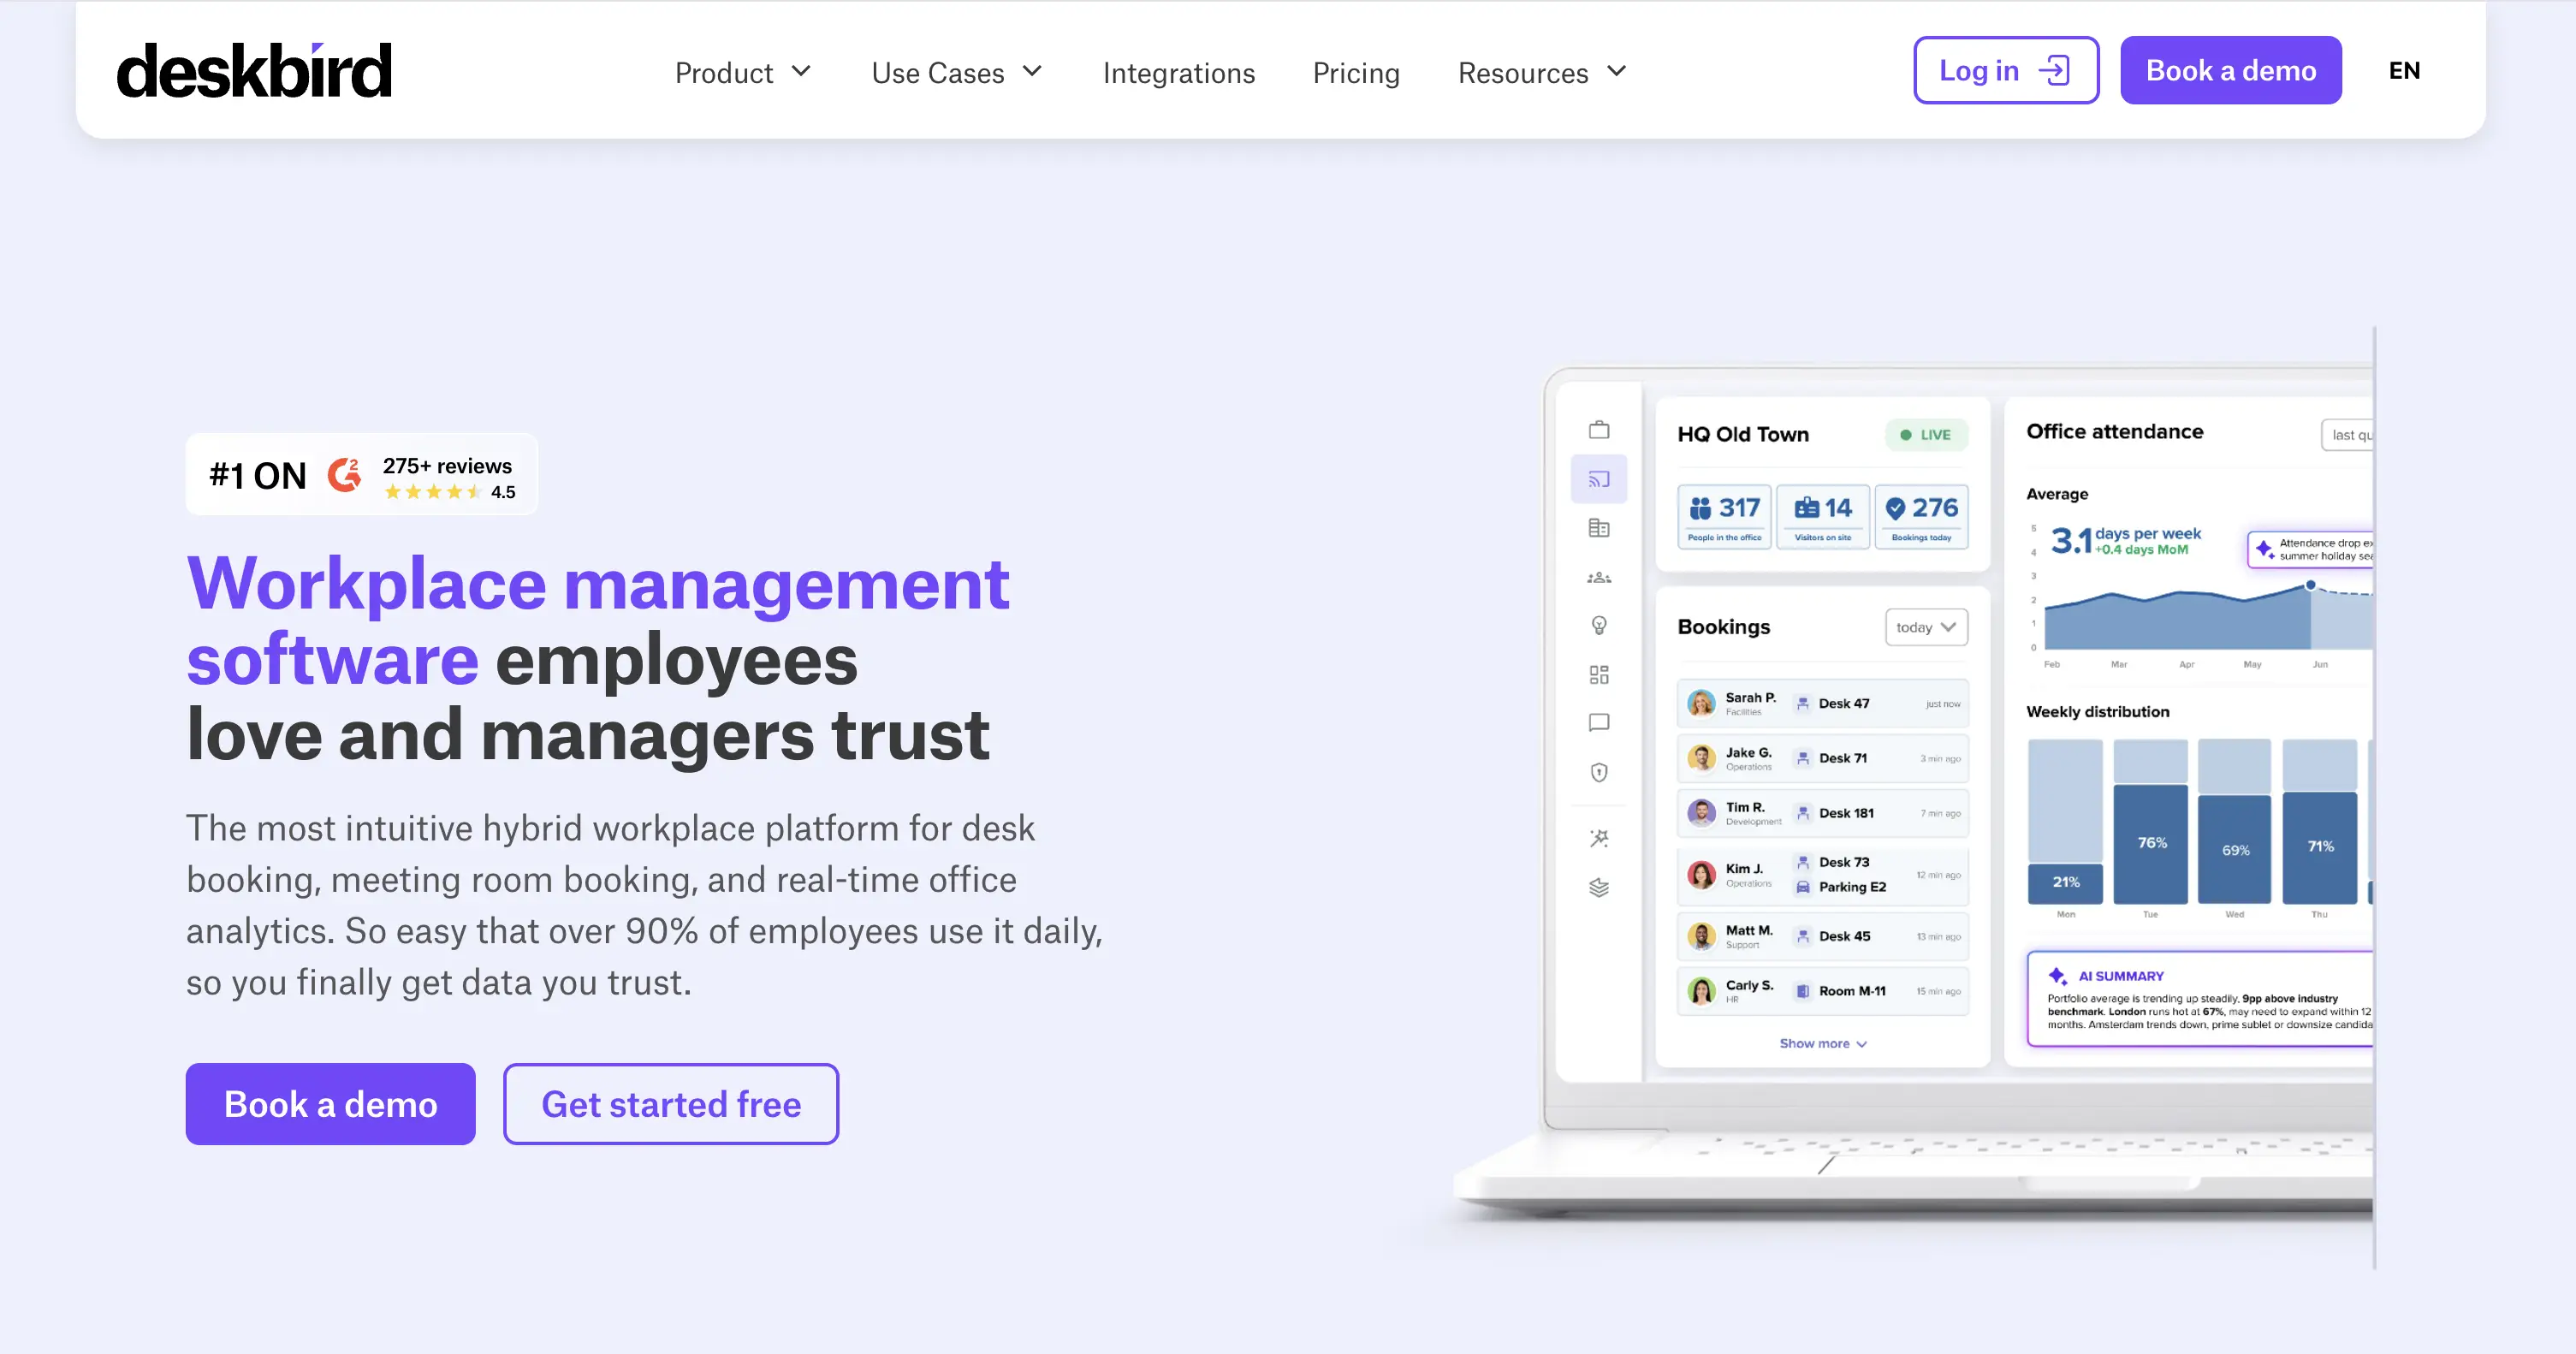Select Tim R. booking row
The width and height of the screenshot is (2576, 1354).
pos(1822,814)
